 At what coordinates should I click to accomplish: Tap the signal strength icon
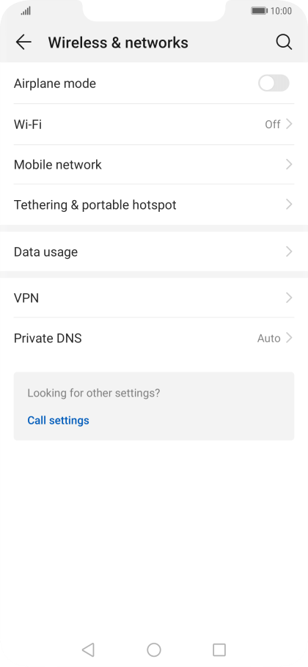pyautogui.click(x=26, y=11)
